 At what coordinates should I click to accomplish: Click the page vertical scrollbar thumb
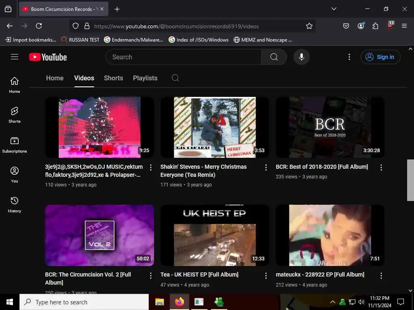coord(410,180)
